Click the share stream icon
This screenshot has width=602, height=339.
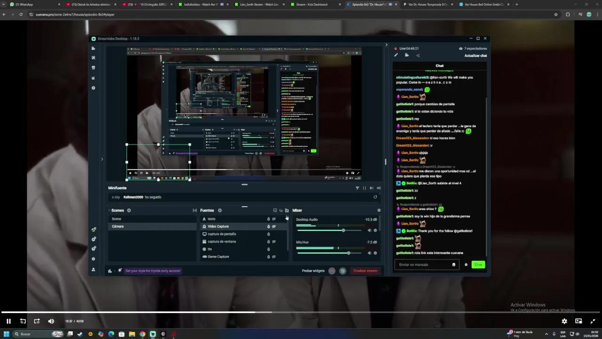[x=418, y=56]
